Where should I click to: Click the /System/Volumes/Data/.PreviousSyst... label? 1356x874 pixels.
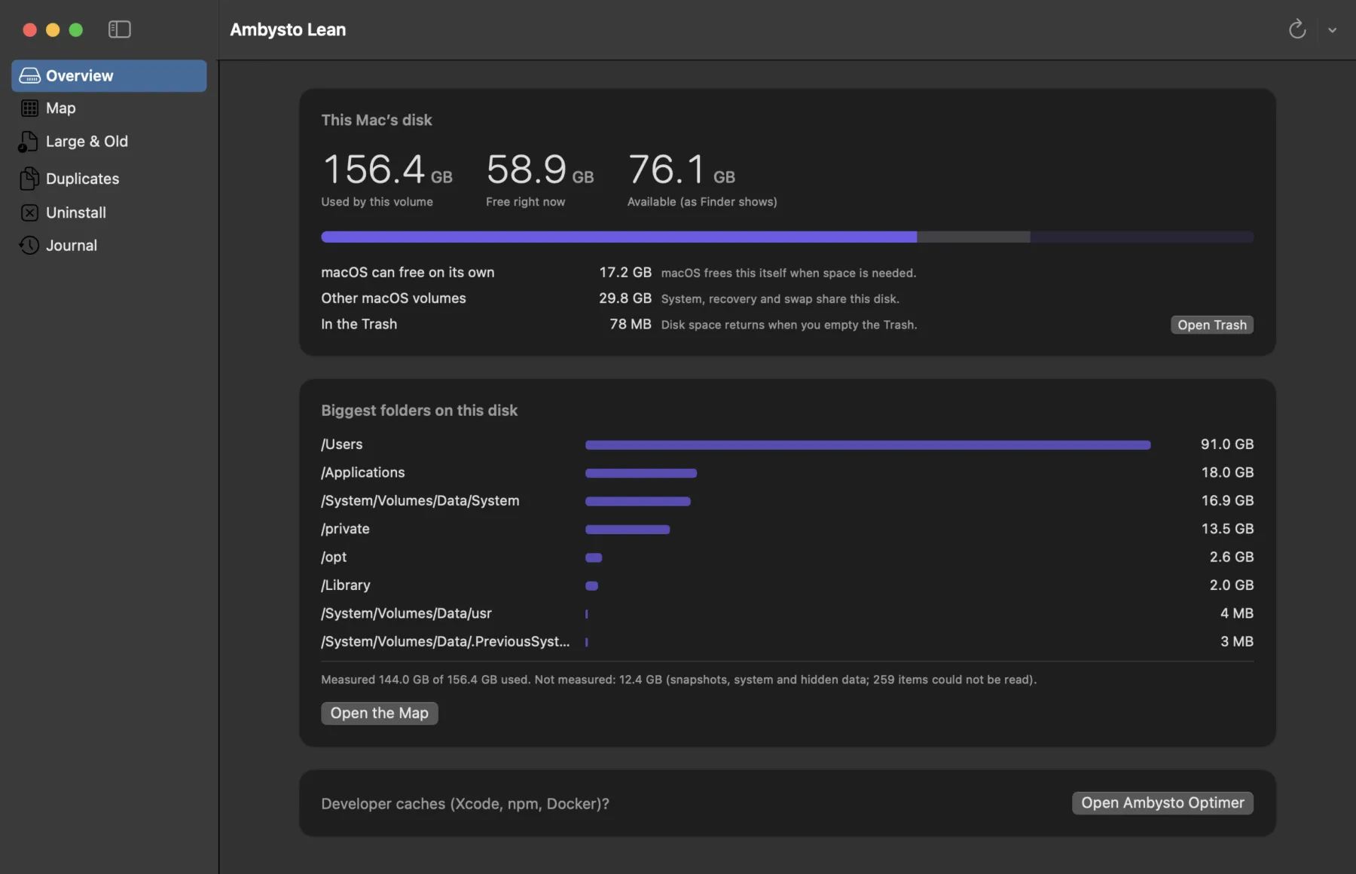445,641
